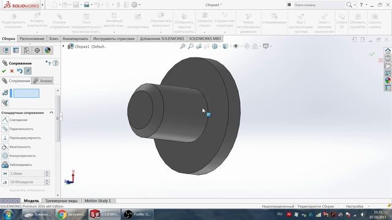Image resolution: width=392 pixels, height=220 pixels.
Task: Click the mate selections entry box
Action: tap(26, 94)
